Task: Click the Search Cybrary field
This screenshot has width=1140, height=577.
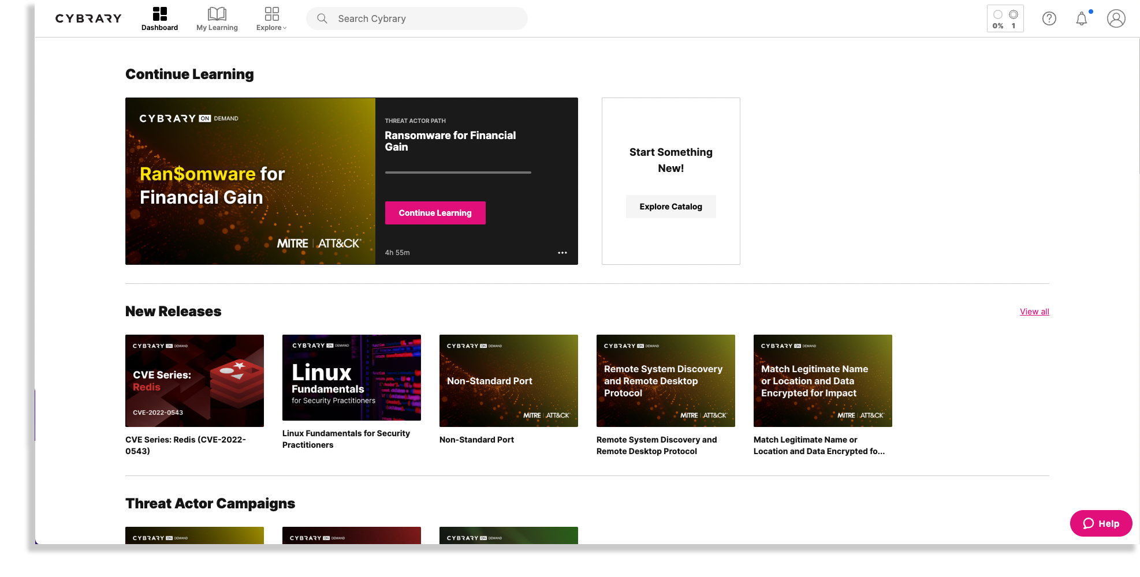Action: point(417,18)
